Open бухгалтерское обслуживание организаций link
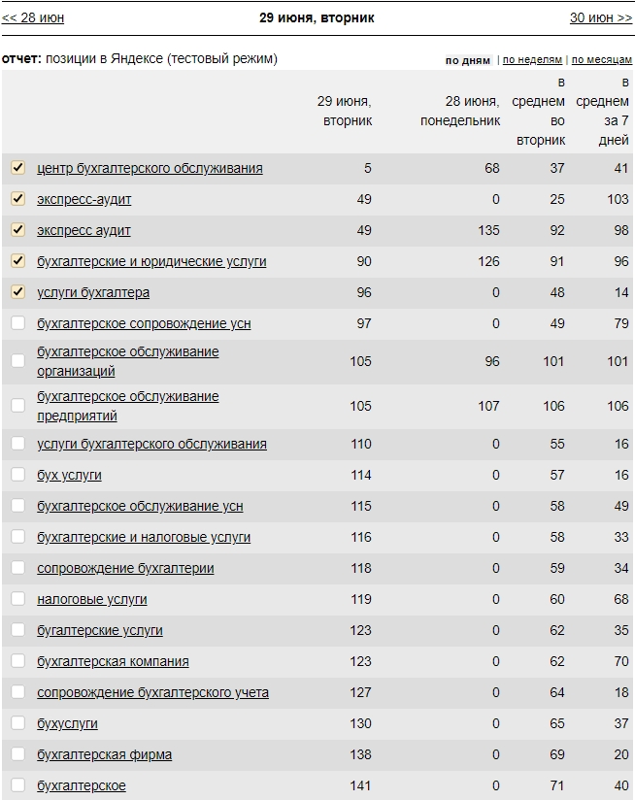 127,361
